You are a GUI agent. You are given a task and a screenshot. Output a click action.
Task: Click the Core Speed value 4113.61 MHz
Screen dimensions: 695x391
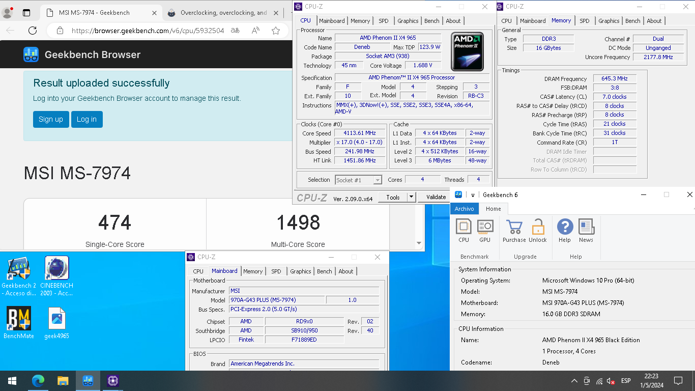pyautogui.click(x=360, y=133)
